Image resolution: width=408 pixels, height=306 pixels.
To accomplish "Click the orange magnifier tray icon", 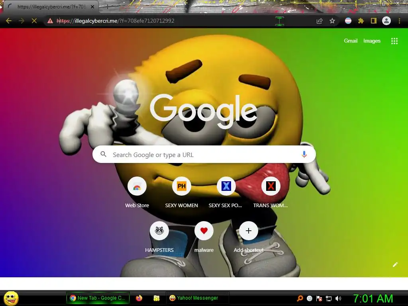I will (x=300, y=298).
